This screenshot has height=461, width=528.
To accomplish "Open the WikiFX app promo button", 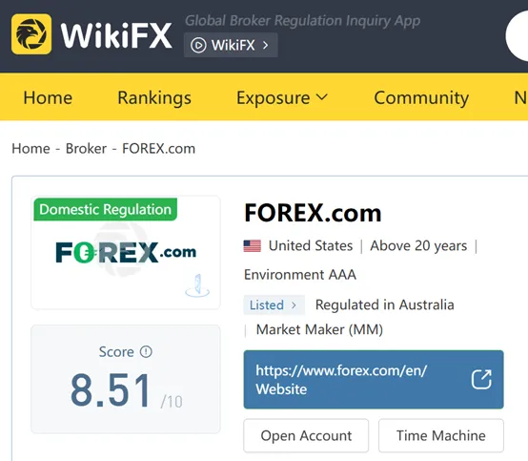I will (x=231, y=45).
